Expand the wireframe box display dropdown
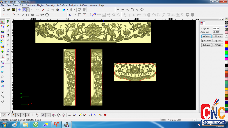The height and width of the screenshot is (128, 228). tap(75, 10)
